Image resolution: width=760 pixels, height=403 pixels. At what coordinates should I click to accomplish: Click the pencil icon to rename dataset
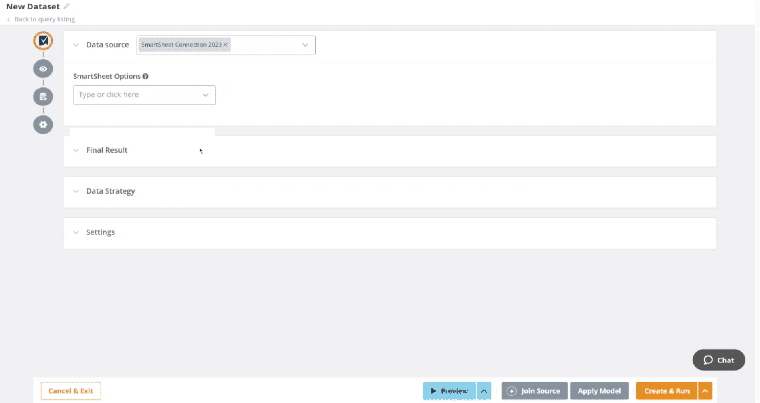[66, 6]
